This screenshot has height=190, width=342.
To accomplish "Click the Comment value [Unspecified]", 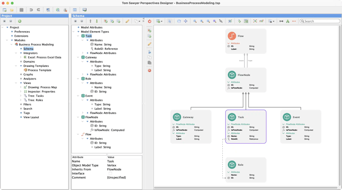I will point(116,178).
